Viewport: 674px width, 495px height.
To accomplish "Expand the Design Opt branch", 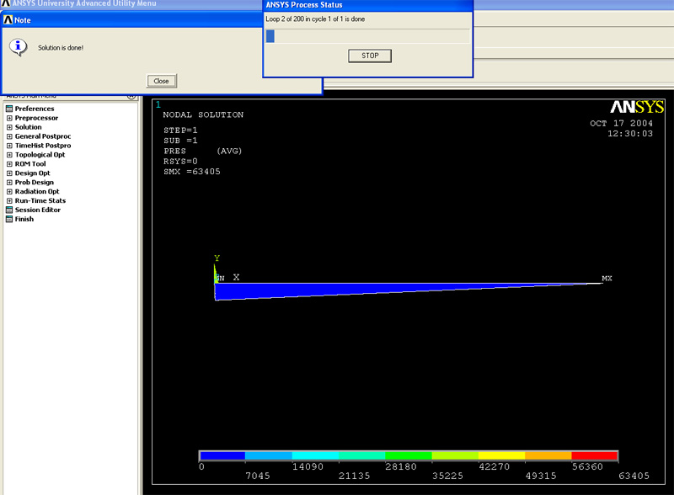I will click(x=9, y=173).
